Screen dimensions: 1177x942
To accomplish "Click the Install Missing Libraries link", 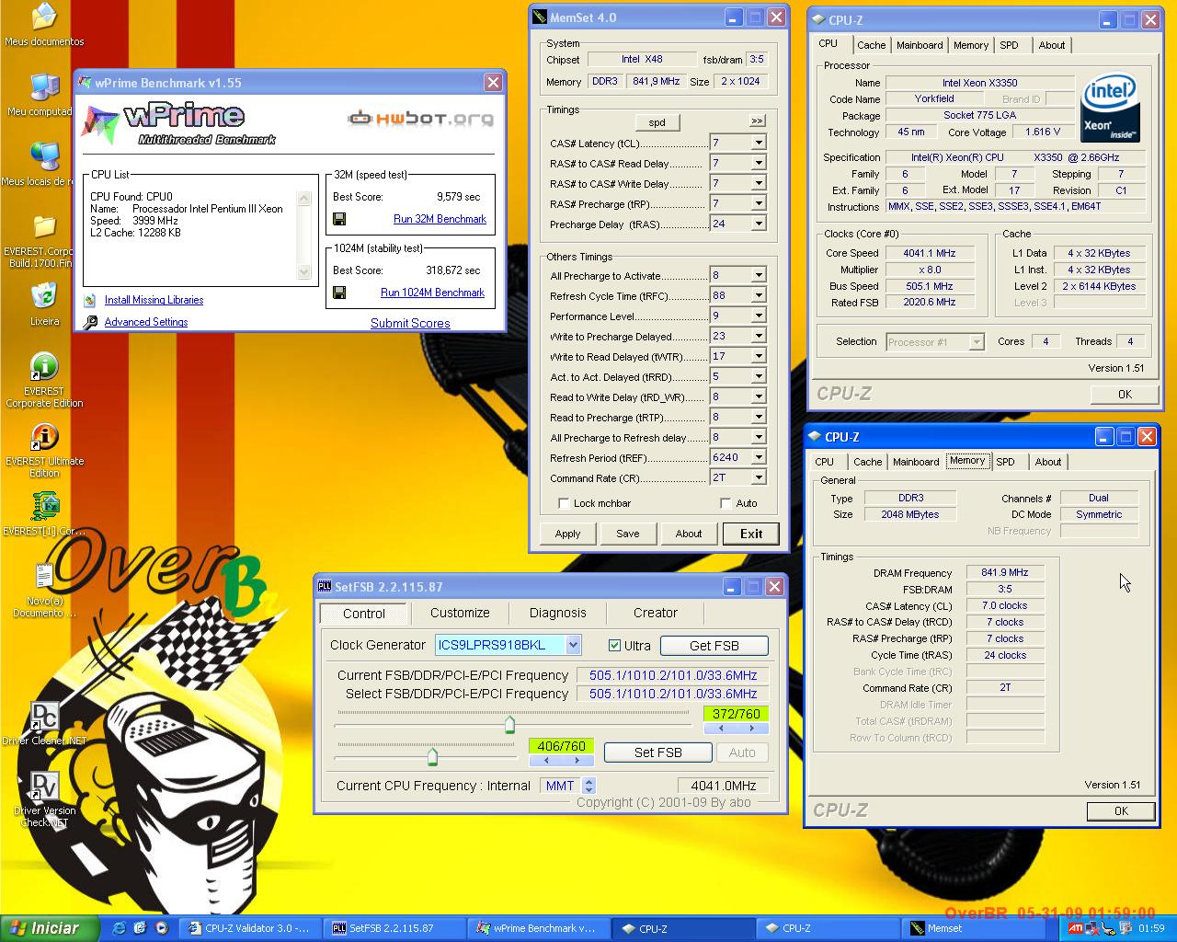I will (154, 300).
